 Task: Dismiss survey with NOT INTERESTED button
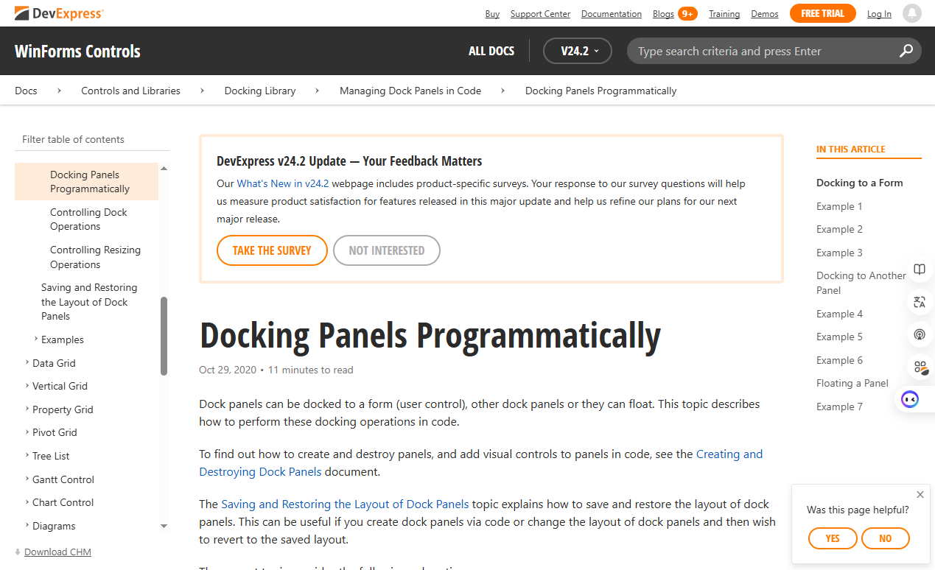point(387,250)
